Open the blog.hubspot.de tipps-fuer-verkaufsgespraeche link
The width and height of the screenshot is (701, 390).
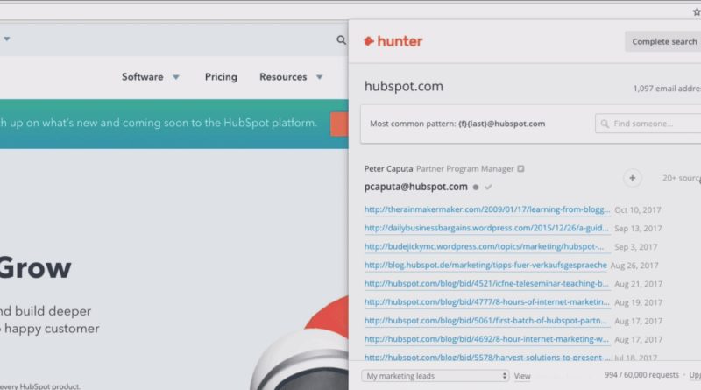485,266
